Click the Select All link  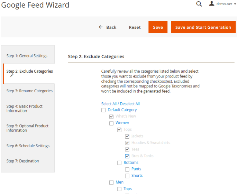point(109,104)
